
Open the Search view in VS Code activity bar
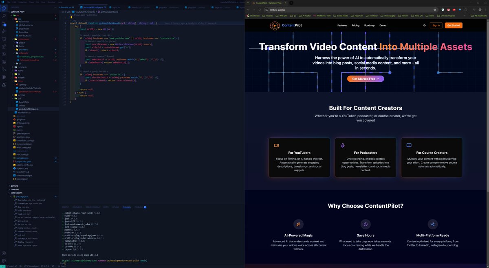click(x=4, y=15)
